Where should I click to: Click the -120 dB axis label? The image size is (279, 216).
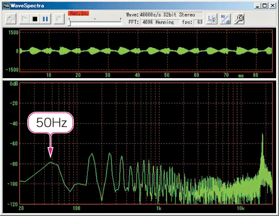pos(13,204)
